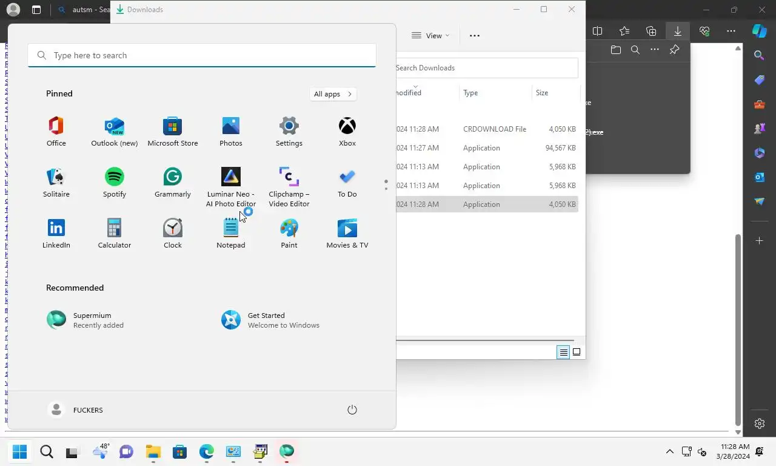Open Task View from taskbar
The image size is (776, 466).
(73, 451)
